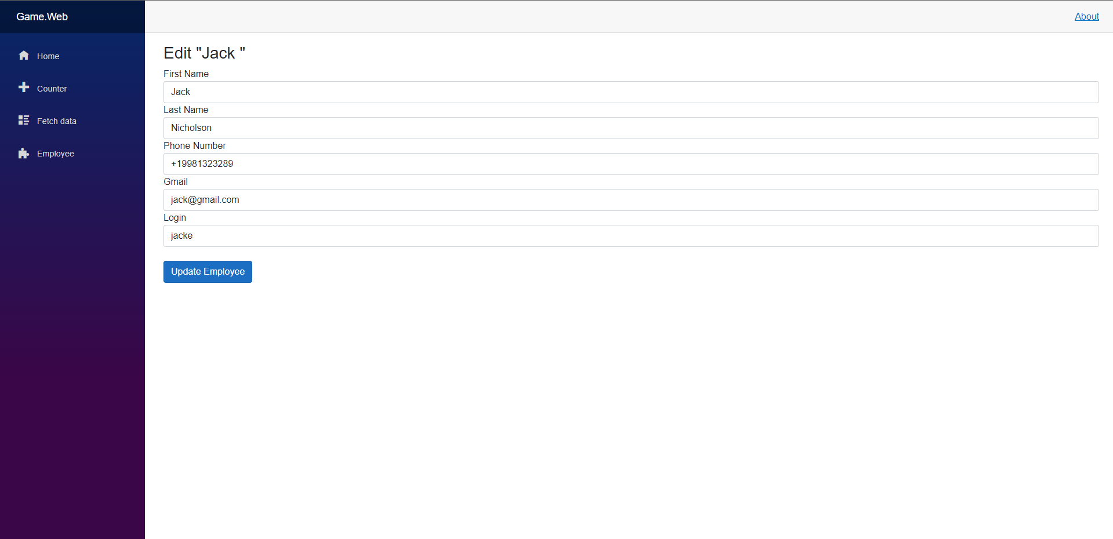
Task: Click the Counter plus icon
Action: [x=23, y=88]
